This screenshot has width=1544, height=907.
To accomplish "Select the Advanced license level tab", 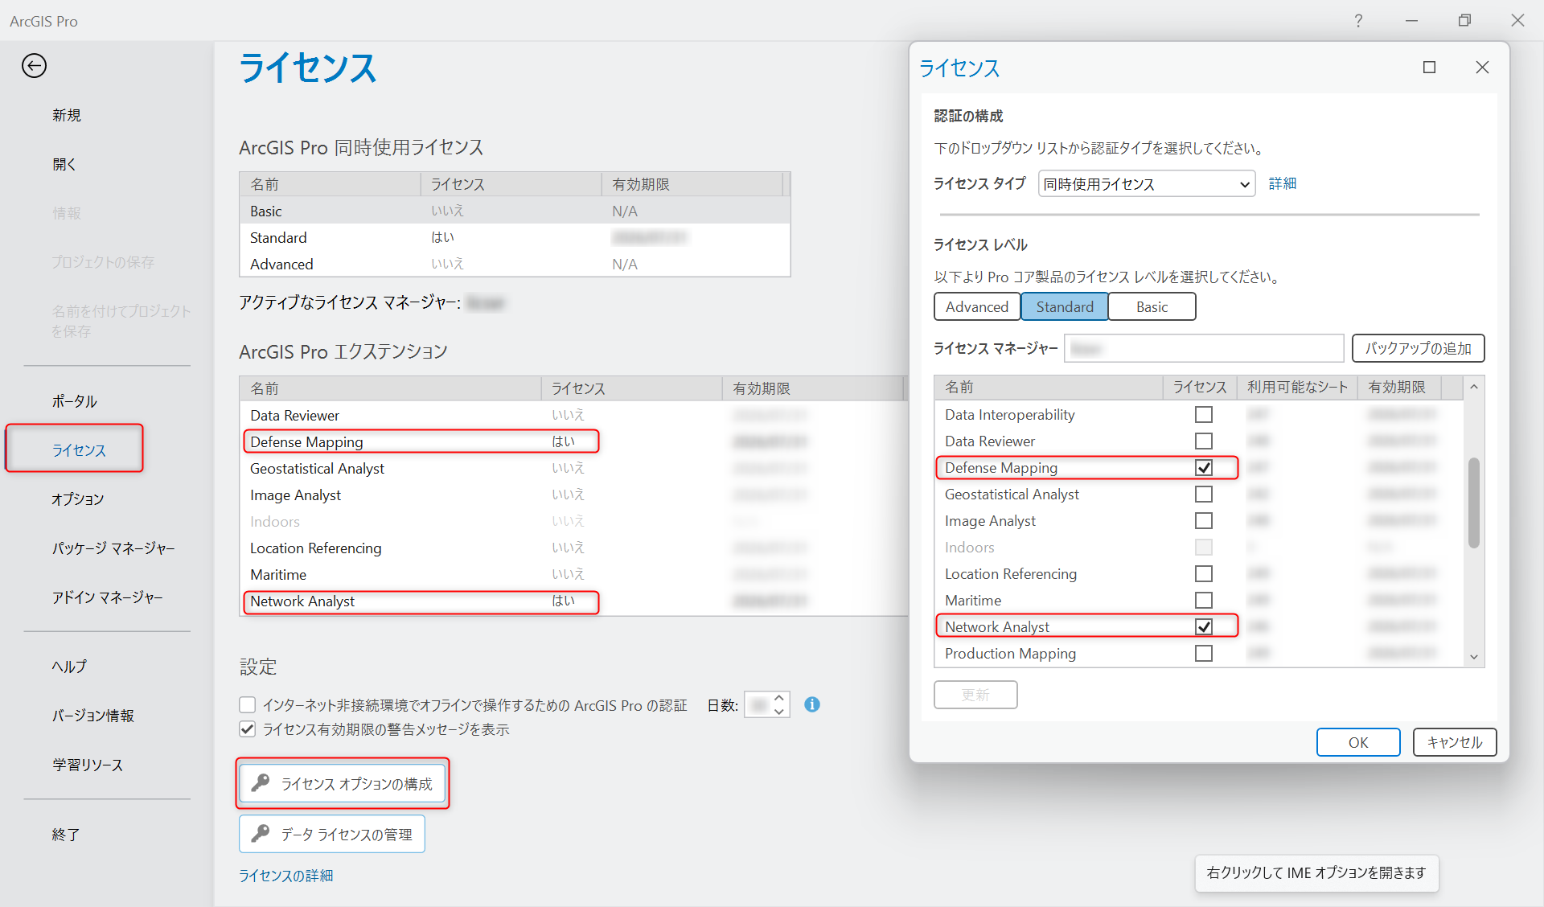I will tap(976, 307).
